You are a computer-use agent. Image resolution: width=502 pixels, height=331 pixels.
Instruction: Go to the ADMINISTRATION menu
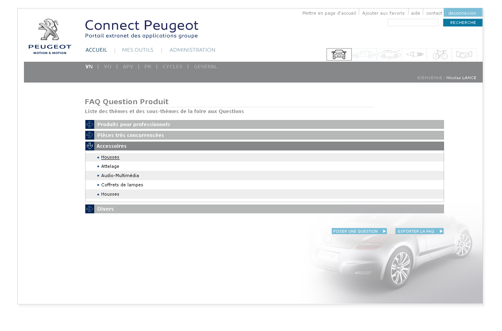pos(192,50)
